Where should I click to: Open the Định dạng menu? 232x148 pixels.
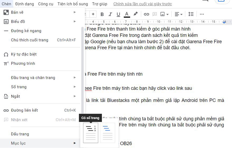25,4
